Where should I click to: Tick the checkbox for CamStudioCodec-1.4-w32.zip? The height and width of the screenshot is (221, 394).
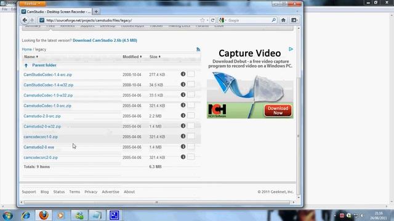click(x=191, y=85)
